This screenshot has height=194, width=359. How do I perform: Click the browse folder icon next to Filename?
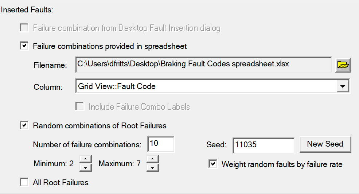click(343, 65)
